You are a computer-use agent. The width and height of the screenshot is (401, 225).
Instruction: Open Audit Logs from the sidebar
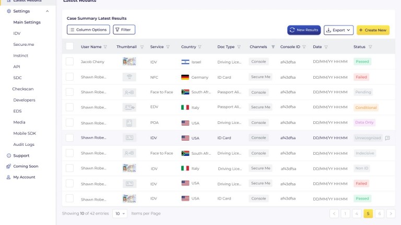point(24,144)
